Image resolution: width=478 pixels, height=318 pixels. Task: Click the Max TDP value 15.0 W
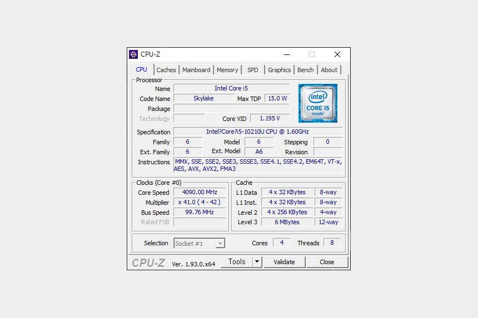click(x=277, y=98)
